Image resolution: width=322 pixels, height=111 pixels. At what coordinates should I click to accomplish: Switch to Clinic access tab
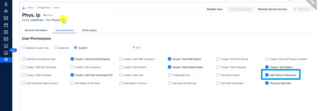click(89, 30)
